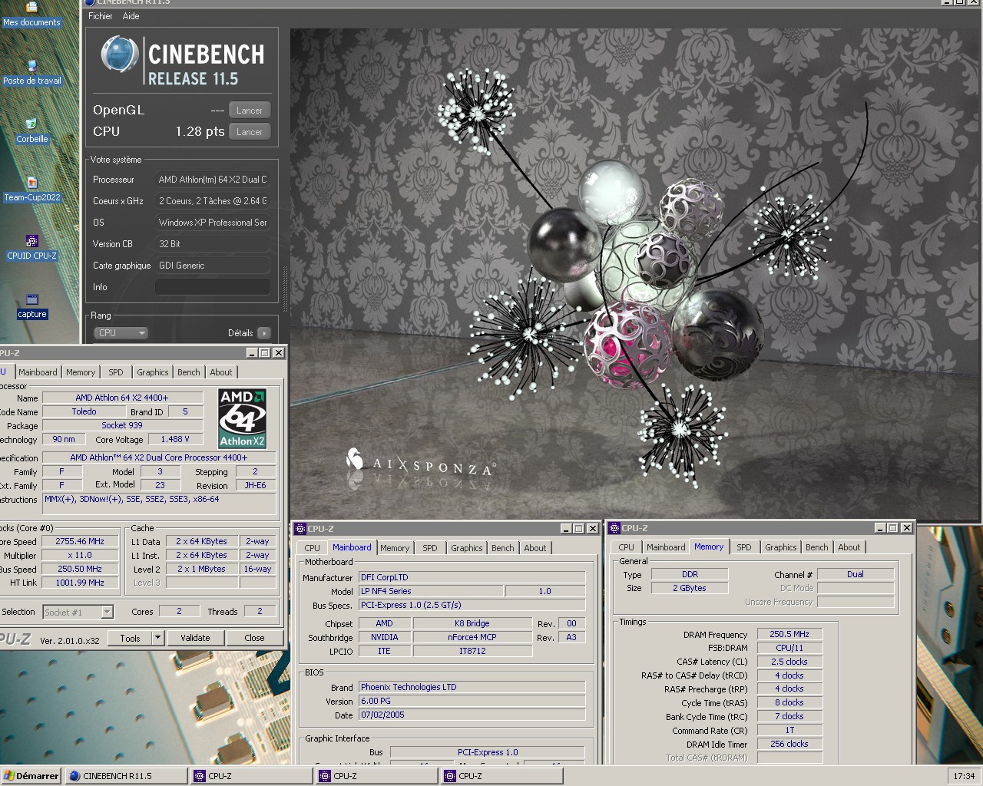Click the Validate button in CPU-Z
This screenshot has height=786, width=983.
point(195,638)
